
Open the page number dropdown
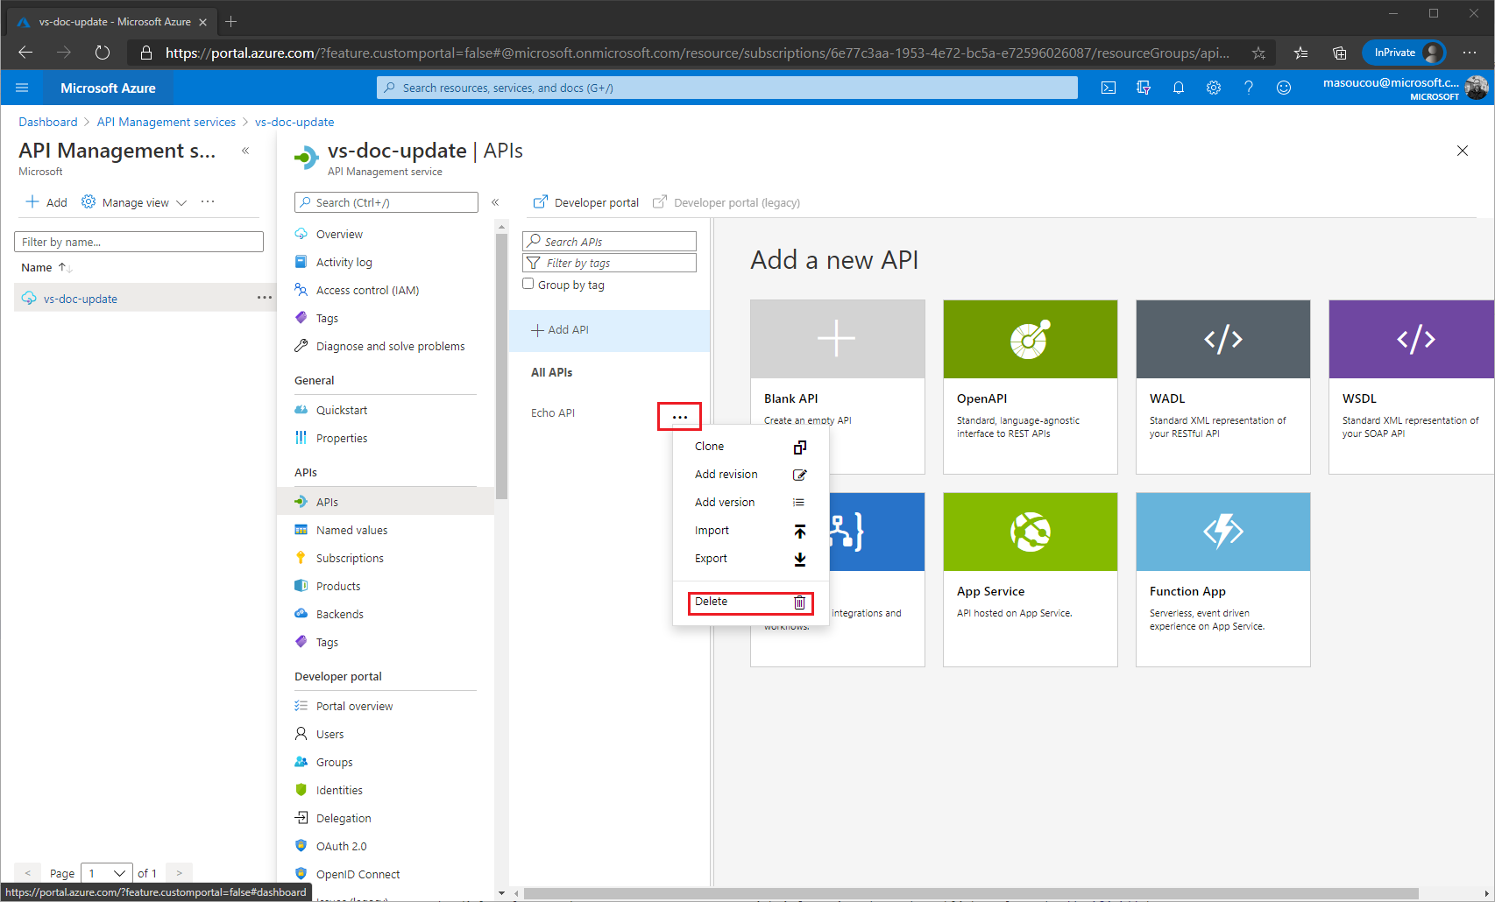tap(107, 873)
